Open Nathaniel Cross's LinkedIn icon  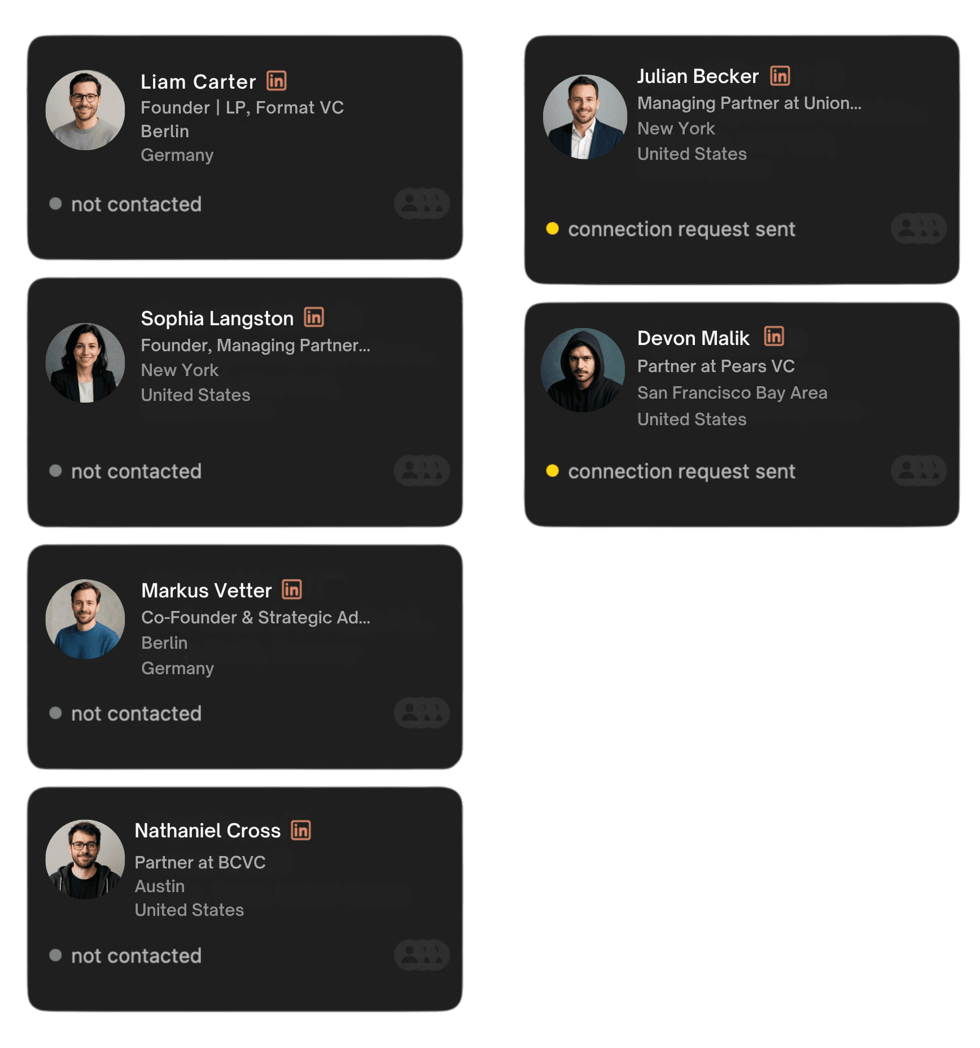point(301,830)
